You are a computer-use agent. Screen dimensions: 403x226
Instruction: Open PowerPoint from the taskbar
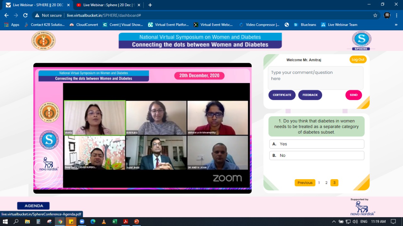[136, 222]
